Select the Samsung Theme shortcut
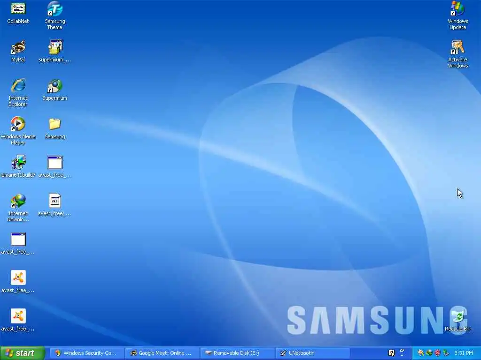 click(x=54, y=15)
